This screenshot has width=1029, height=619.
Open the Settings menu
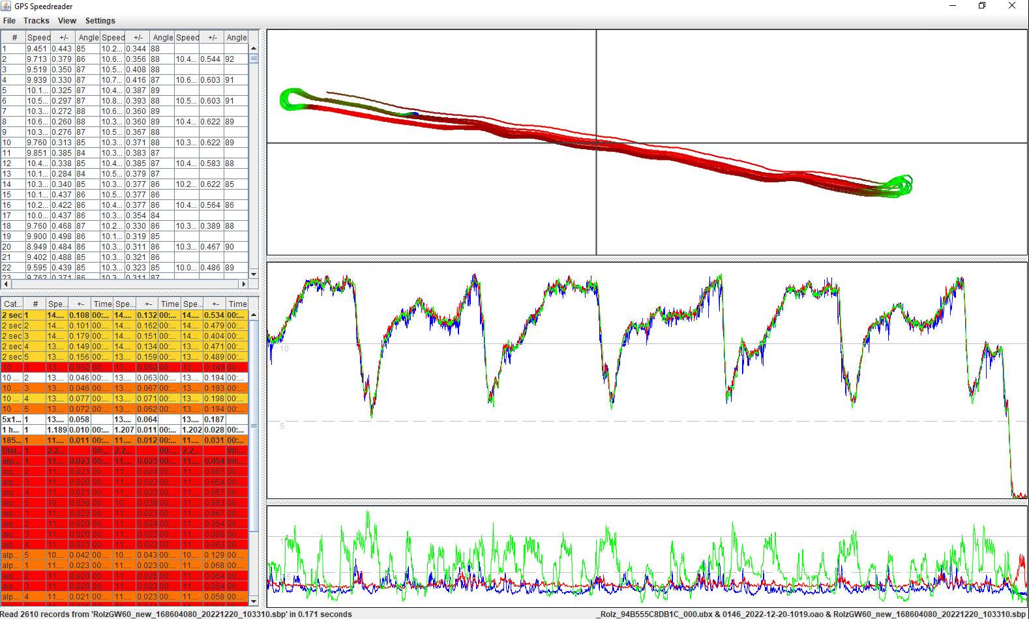(100, 21)
